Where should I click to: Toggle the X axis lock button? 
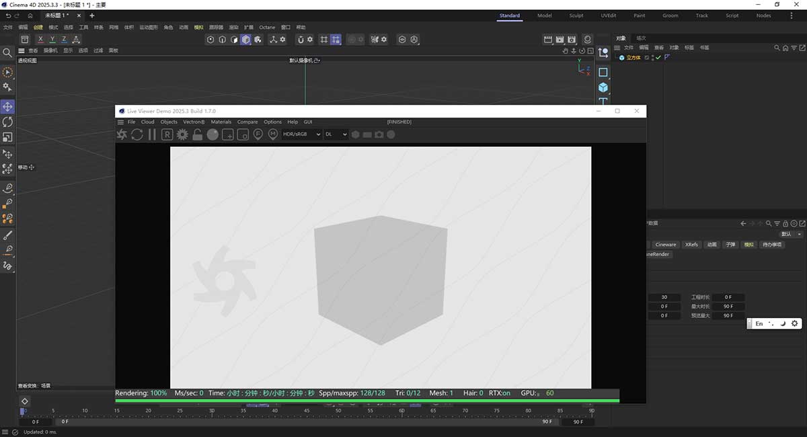point(39,39)
